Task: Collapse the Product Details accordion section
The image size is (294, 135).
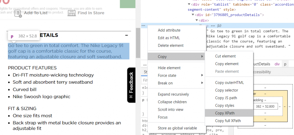Action: click(x=126, y=35)
